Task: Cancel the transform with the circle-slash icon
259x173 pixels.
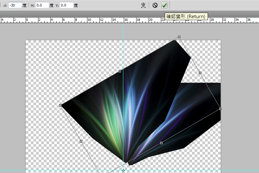Action: pos(155,5)
